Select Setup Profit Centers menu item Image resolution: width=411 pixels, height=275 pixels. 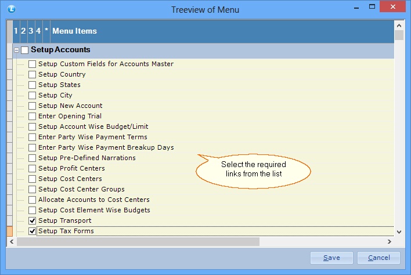click(x=70, y=169)
